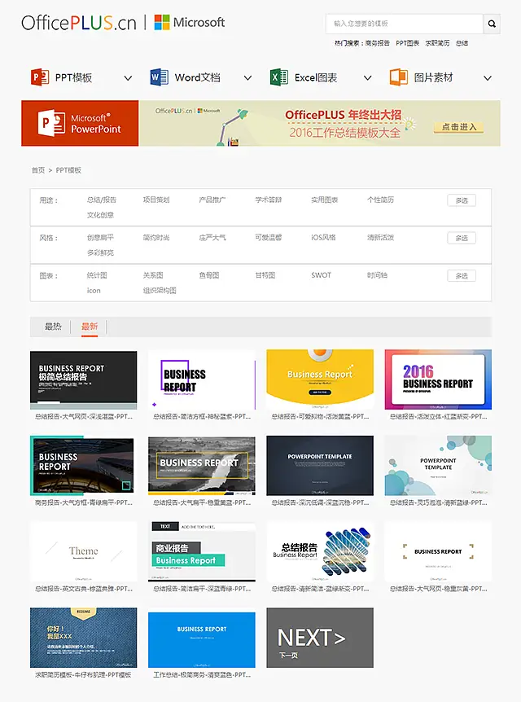
Task: Click hot search term PPT图表
Action: (407, 43)
